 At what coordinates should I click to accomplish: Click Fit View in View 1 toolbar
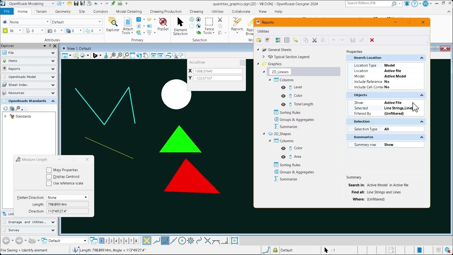coord(132,55)
